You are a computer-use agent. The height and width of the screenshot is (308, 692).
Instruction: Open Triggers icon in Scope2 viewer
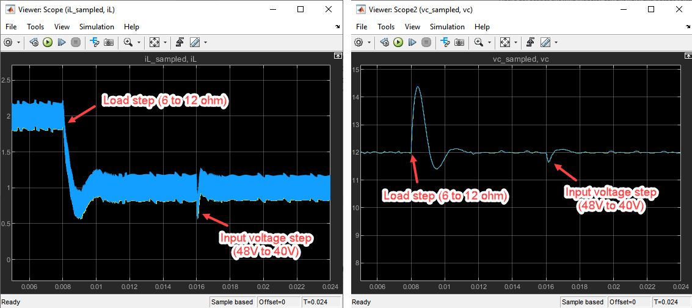[x=530, y=42]
